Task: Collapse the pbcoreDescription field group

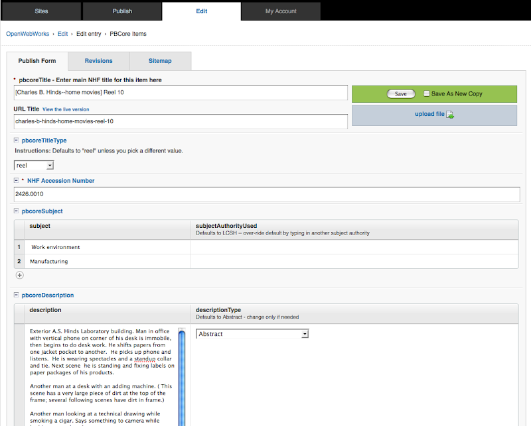Action: (16, 295)
